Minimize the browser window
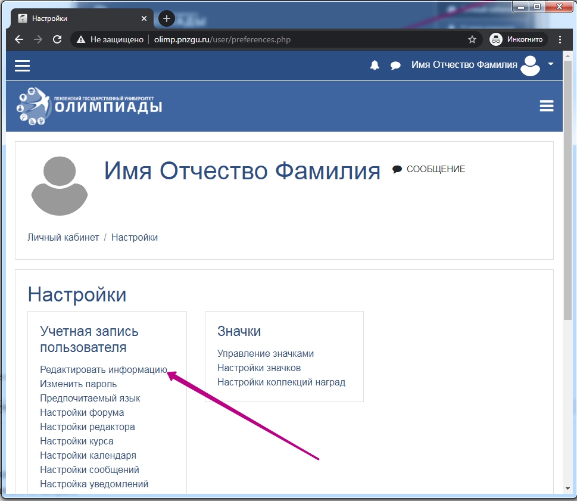577x501 pixels. point(520,7)
